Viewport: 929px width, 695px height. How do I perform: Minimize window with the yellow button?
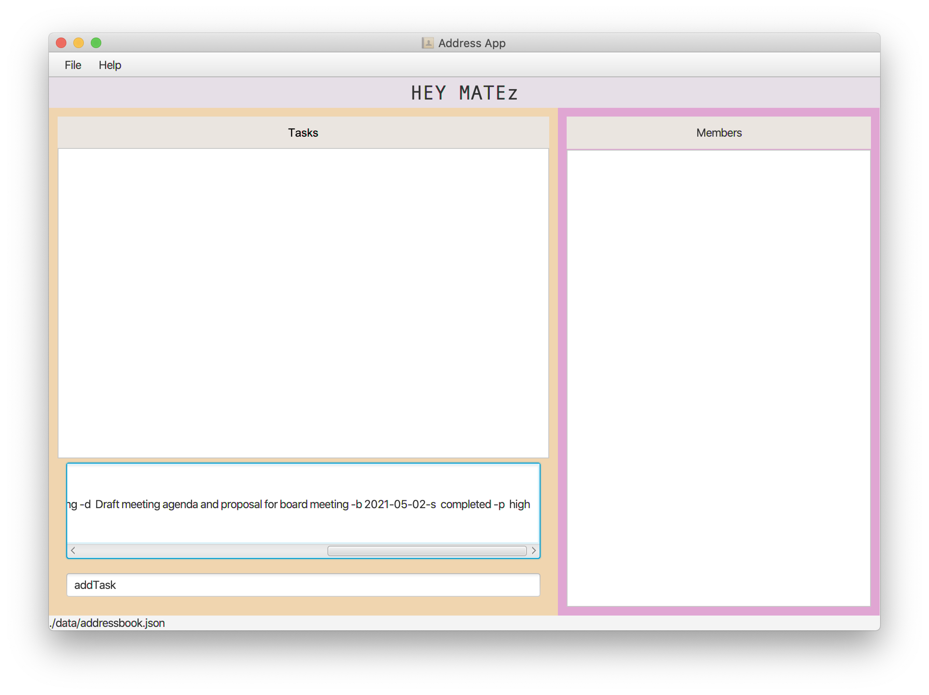(x=79, y=43)
